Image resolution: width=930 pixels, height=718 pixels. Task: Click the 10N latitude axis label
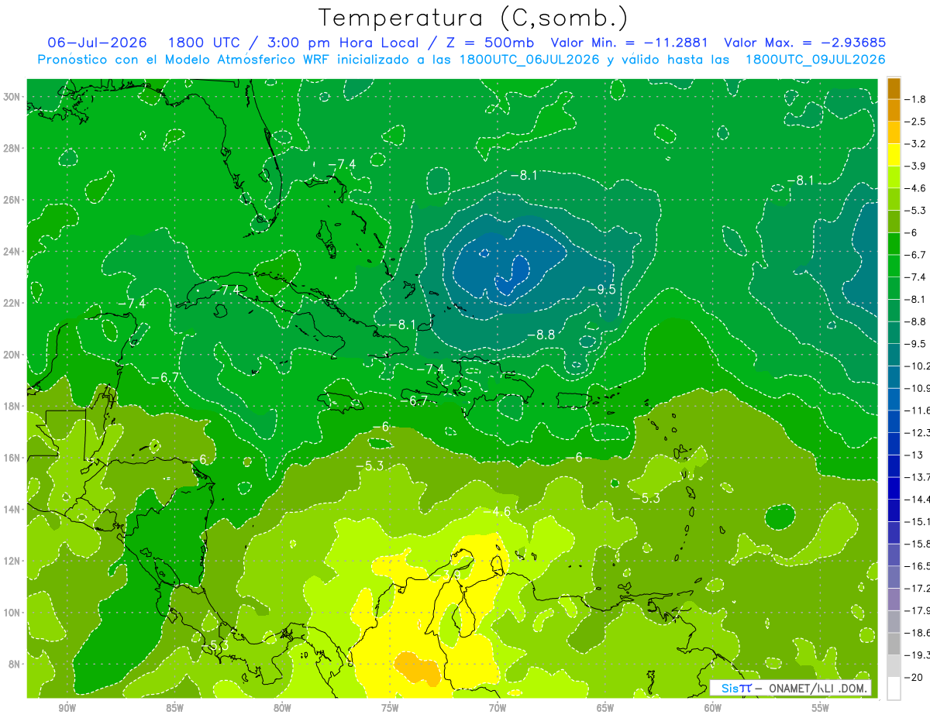coord(13,613)
